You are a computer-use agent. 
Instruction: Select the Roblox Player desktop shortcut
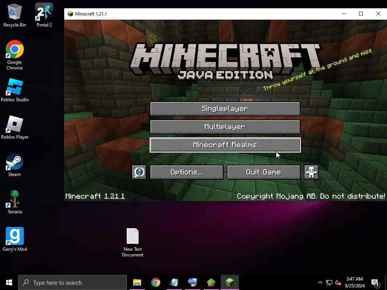[x=15, y=128]
